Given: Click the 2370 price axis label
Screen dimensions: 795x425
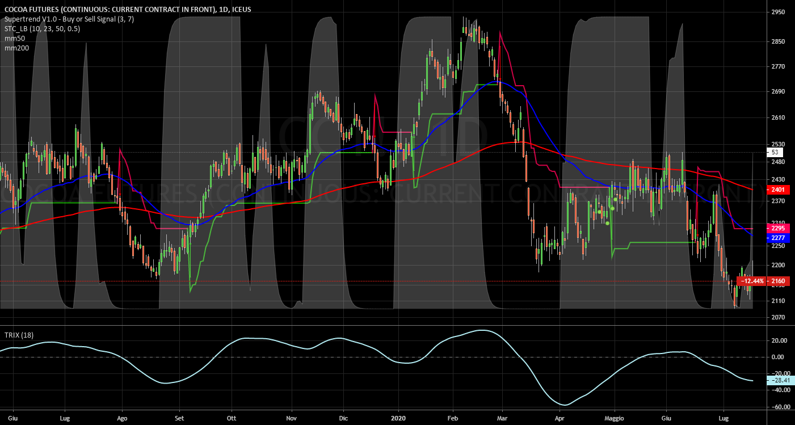Looking at the screenshot, I should tap(778, 201).
